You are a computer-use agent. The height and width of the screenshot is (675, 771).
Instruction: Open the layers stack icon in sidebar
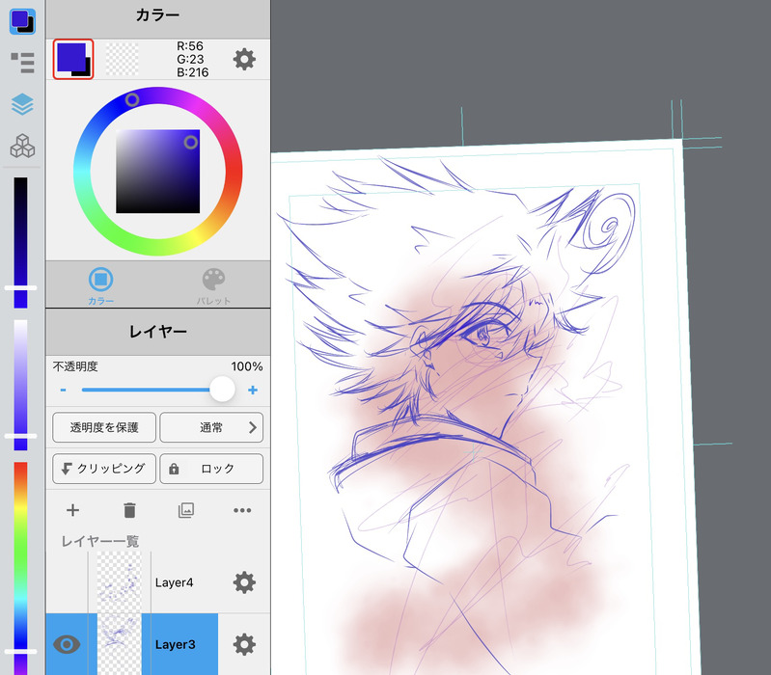pyautogui.click(x=22, y=104)
